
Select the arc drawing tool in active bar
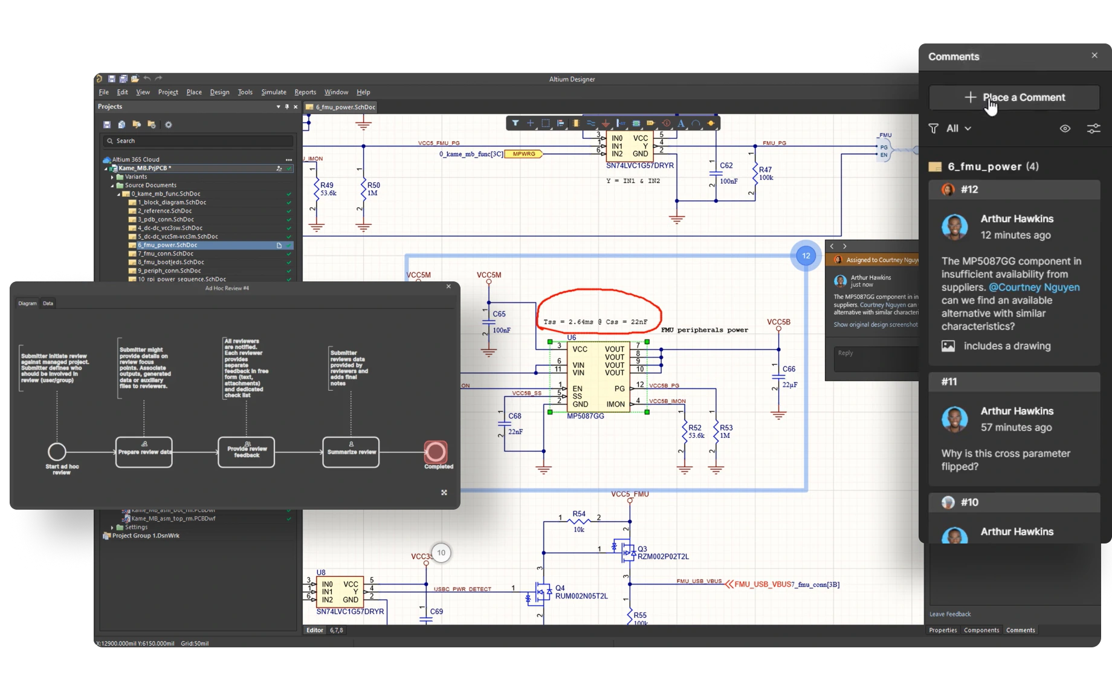[696, 123]
